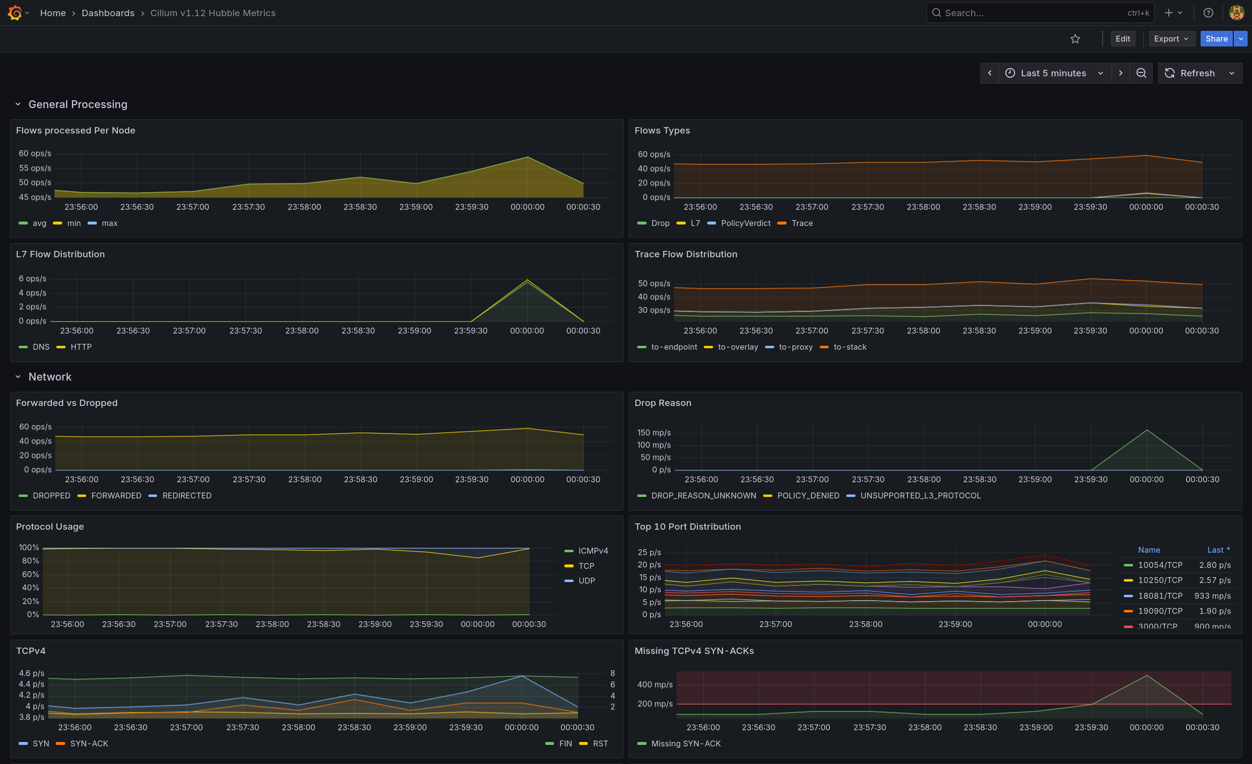Zoom out the time range
Viewport: 1252px width, 764px height.
[x=1141, y=73]
